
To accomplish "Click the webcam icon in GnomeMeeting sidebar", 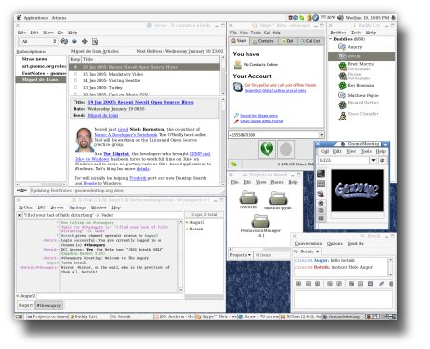I will point(321,193).
